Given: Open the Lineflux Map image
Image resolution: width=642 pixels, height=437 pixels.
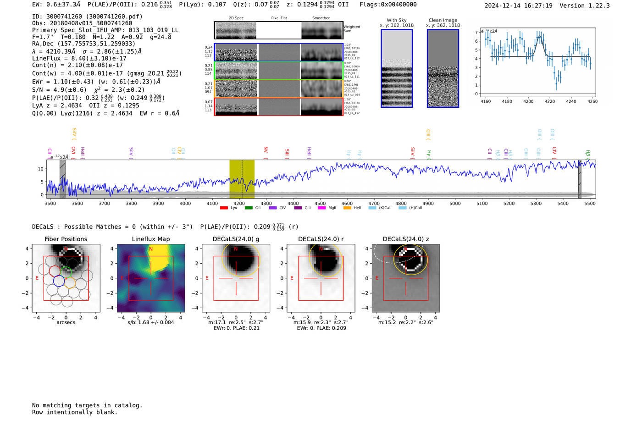Looking at the screenshot, I should coord(151,278).
